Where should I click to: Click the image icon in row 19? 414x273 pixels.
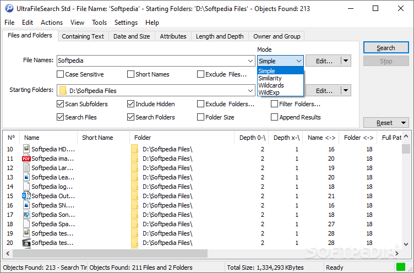point(26,233)
